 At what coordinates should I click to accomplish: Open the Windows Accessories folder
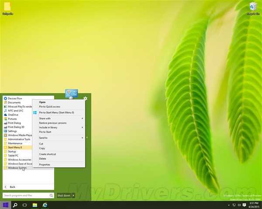tap(17, 160)
